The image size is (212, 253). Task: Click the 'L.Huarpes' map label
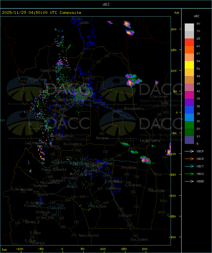coord(133,185)
